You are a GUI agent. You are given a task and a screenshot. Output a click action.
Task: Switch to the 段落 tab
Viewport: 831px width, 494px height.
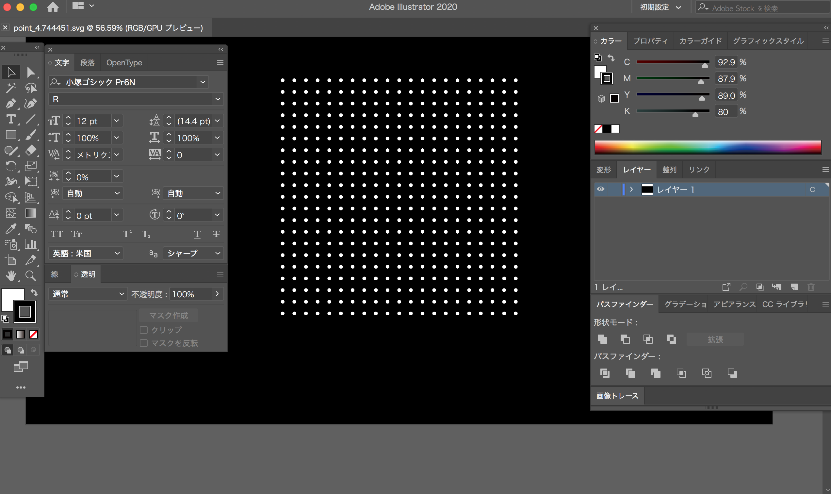88,63
